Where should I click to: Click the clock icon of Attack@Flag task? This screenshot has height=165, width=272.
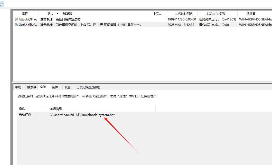tap(16, 19)
